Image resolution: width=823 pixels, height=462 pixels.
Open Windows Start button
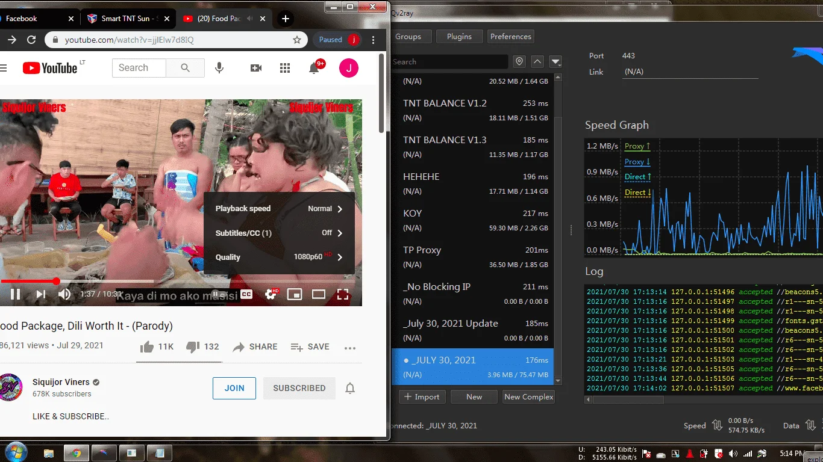click(16, 452)
